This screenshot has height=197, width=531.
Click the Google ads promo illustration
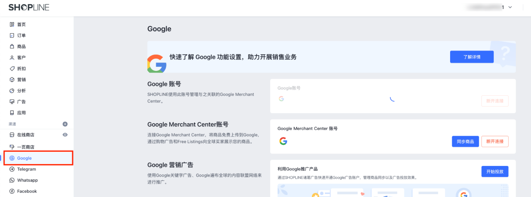(x=393, y=190)
